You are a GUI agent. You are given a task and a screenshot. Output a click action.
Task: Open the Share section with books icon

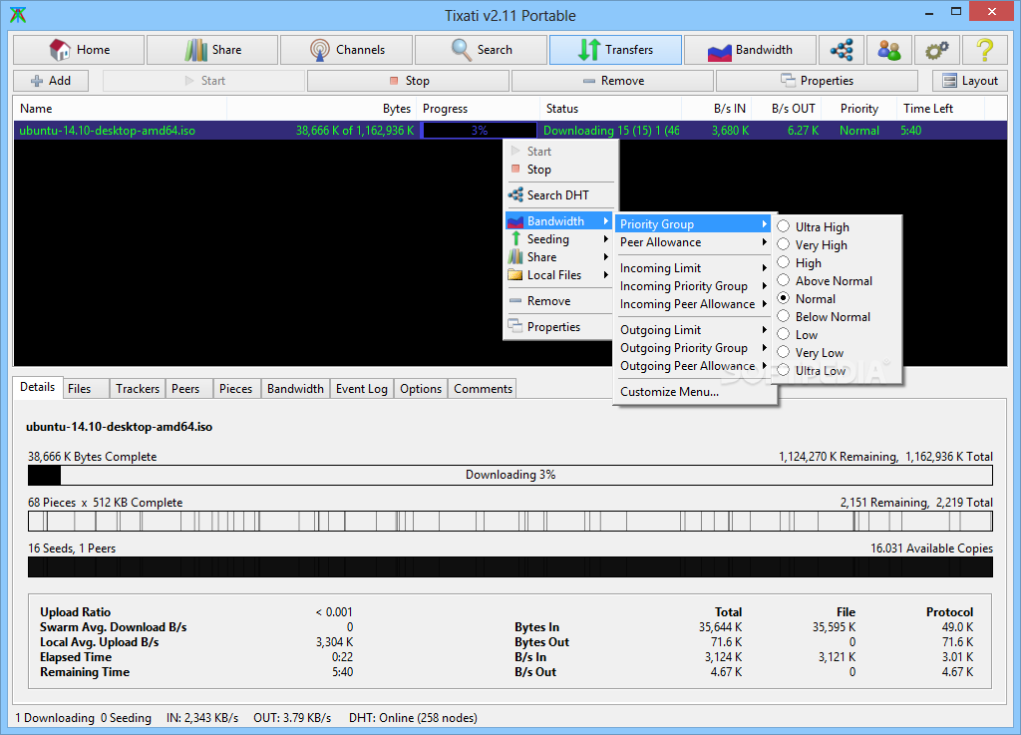[x=212, y=50]
